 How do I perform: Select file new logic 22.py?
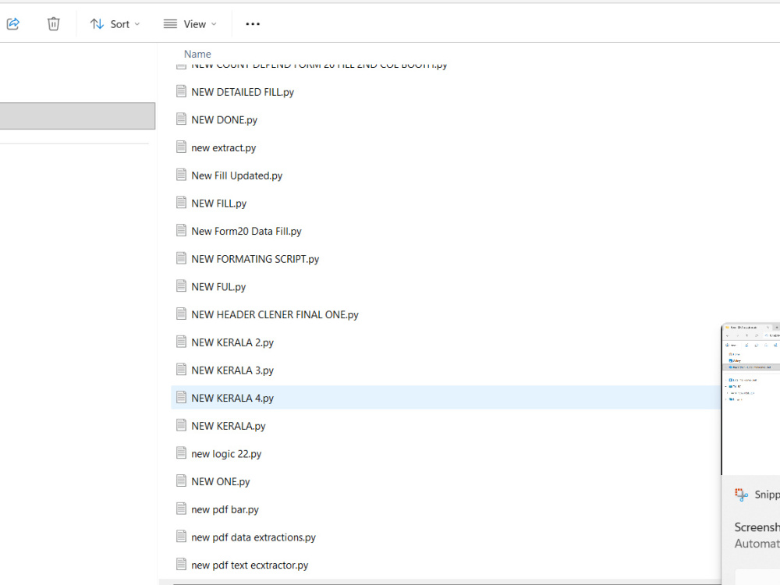(x=226, y=454)
